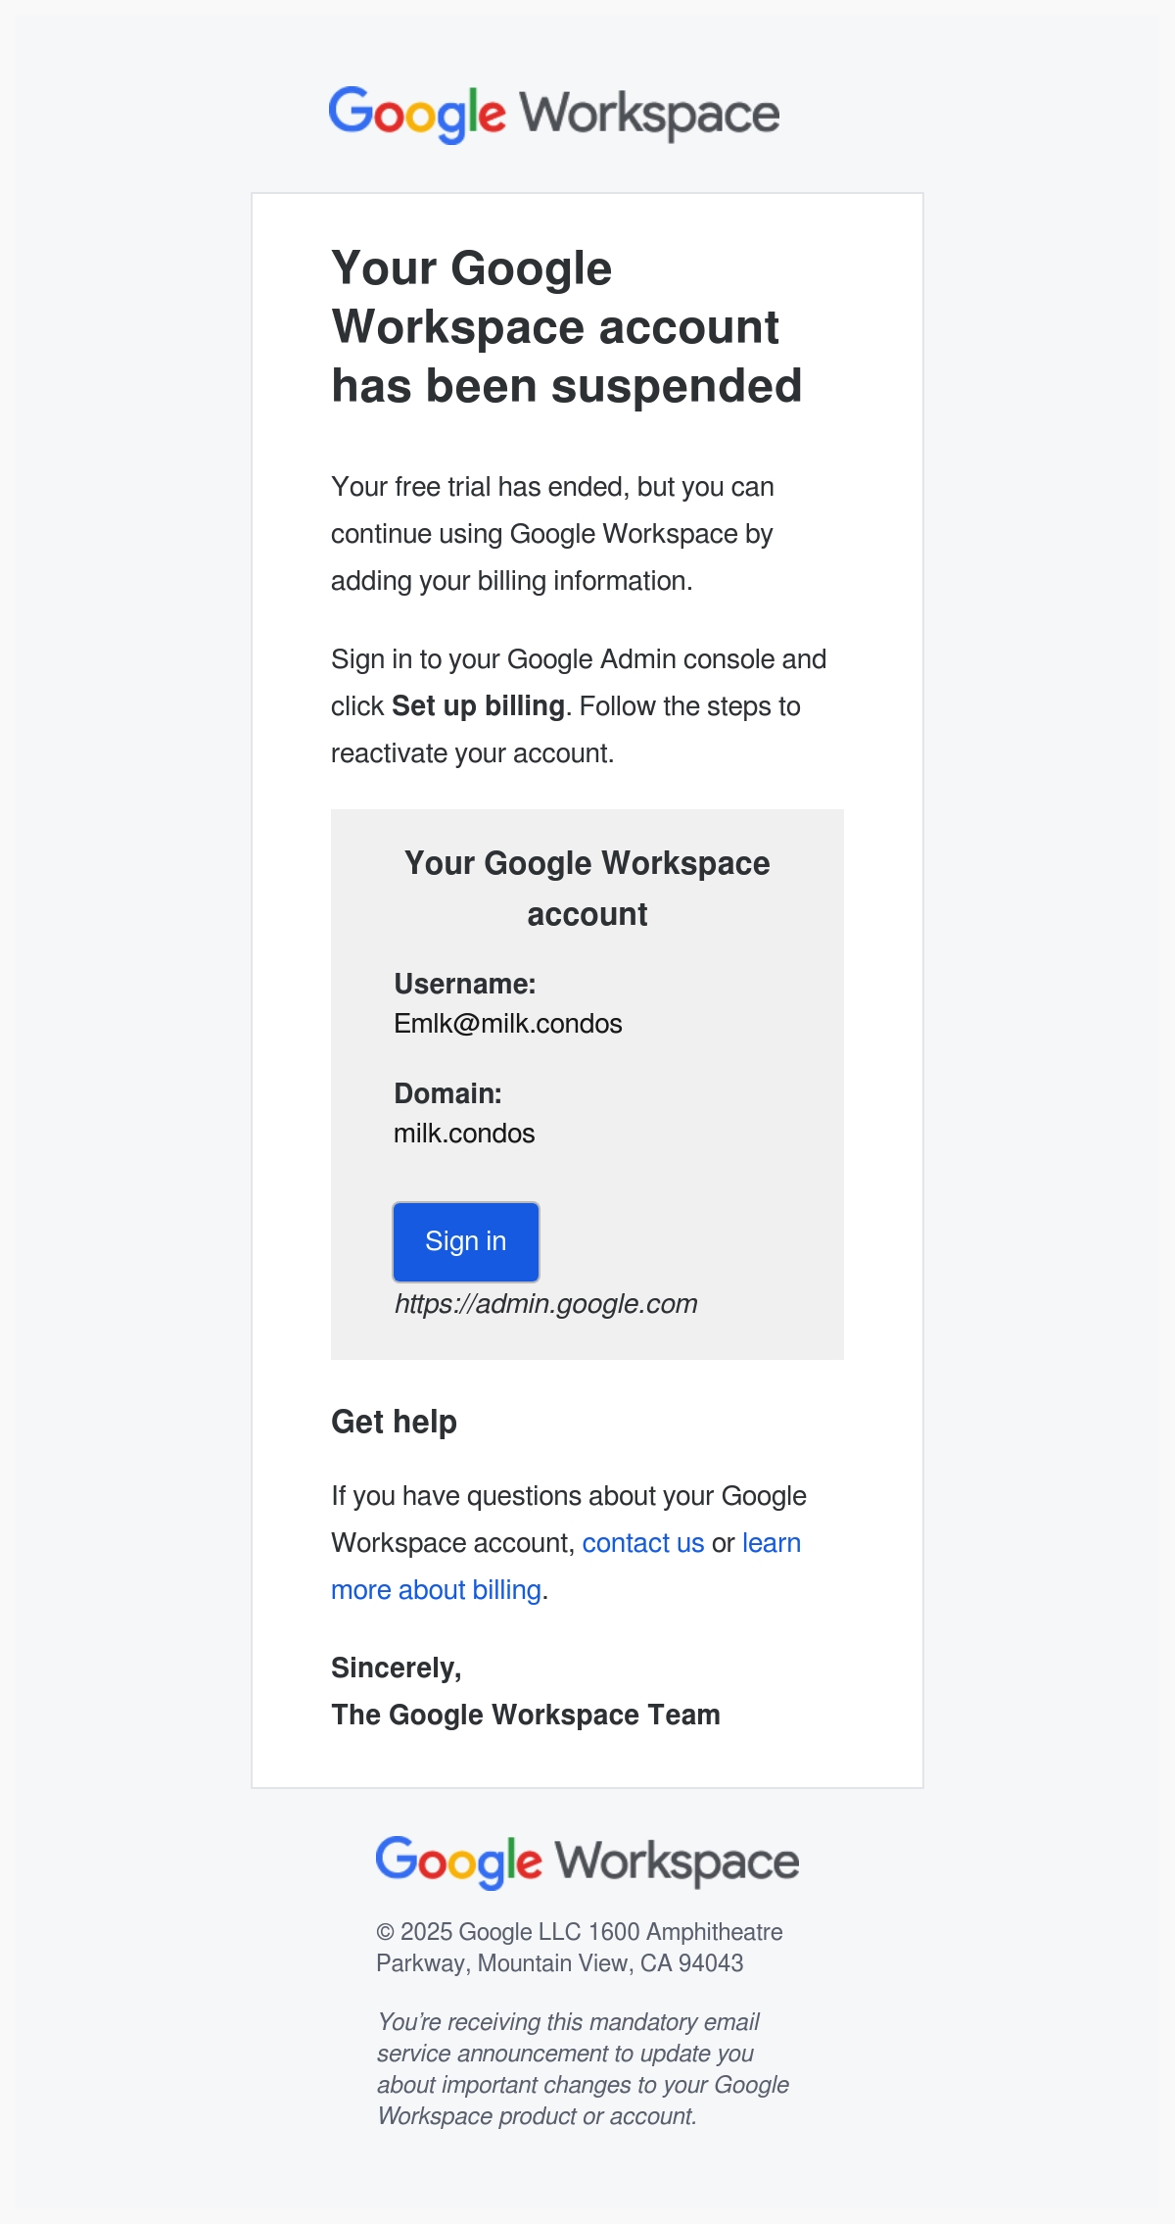Screen dimensions: 1175x2224
Task: Click the Sincerely closing line
Action: pos(397,1668)
